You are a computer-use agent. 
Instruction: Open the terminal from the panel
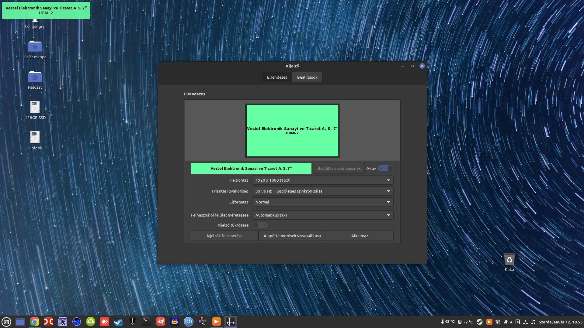pyautogui.click(x=146, y=322)
